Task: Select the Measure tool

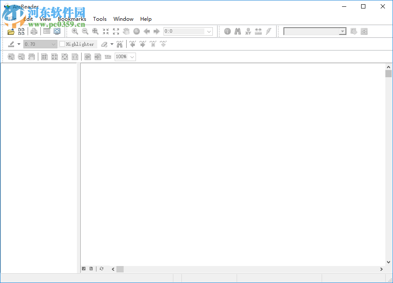Action: point(258,31)
